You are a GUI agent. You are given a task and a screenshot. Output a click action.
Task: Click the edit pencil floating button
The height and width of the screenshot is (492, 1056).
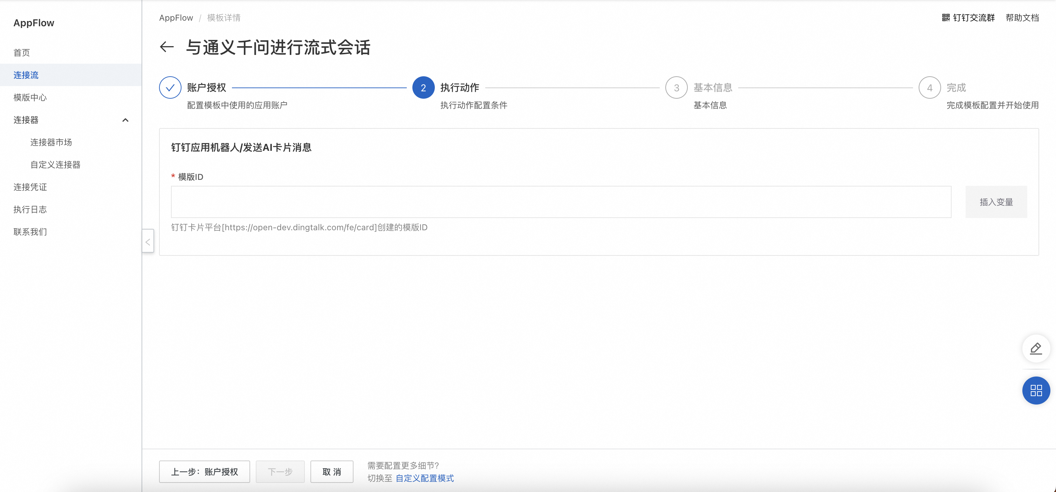(1035, 349)
